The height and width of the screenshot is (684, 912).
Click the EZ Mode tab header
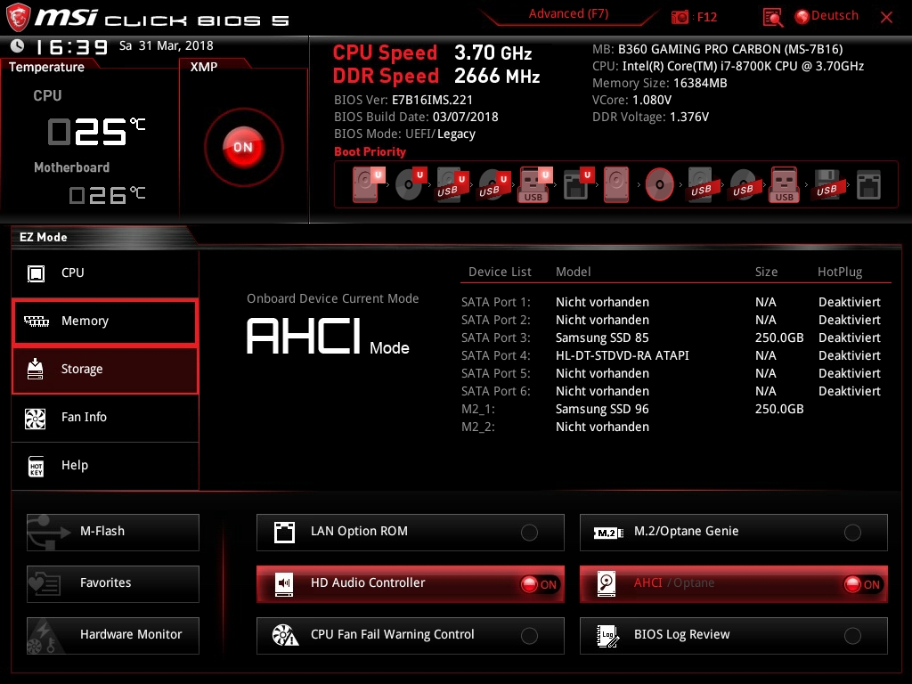[x=44, y=237]
